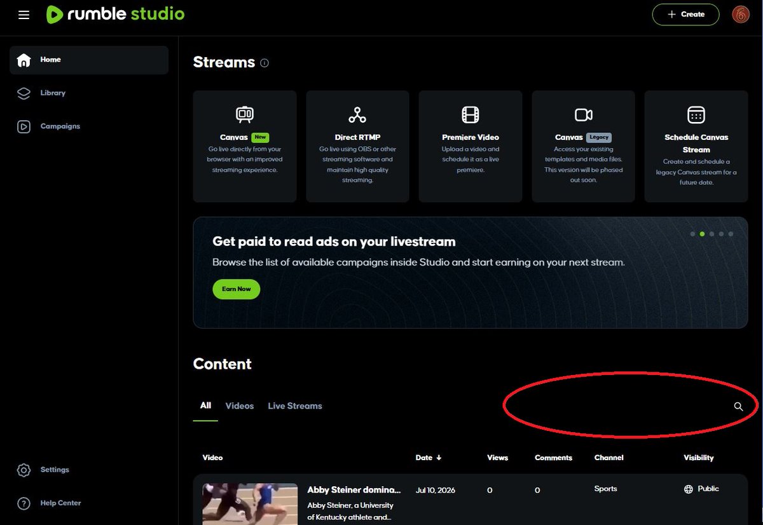763x525 pixels.
Task: Click the Schedule Canvas Stream calendar icon
Action: (x=696, y=114)
